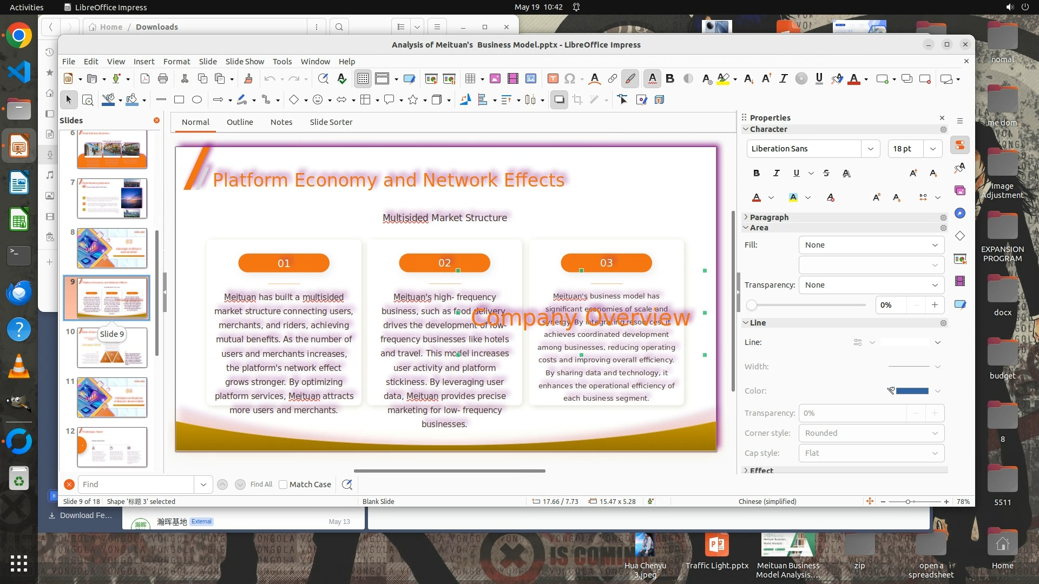Click the area transparency slider

pyautogui.click(x=806, y=305)
